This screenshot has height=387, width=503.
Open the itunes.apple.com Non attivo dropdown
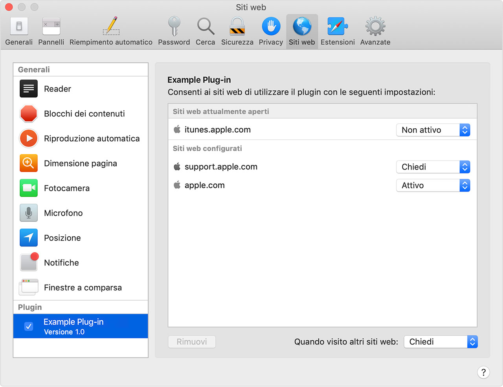pyautogui.click(x=433, y=130)
